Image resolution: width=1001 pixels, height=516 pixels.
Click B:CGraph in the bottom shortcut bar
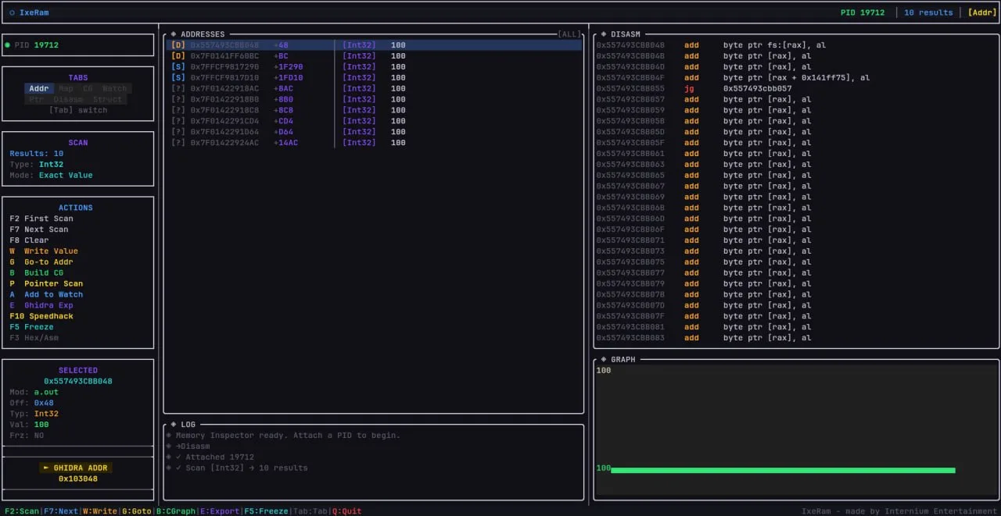176,511
